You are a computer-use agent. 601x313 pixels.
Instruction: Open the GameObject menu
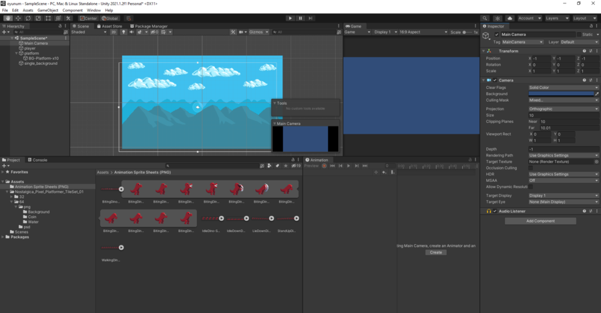(x=47, y=11)
